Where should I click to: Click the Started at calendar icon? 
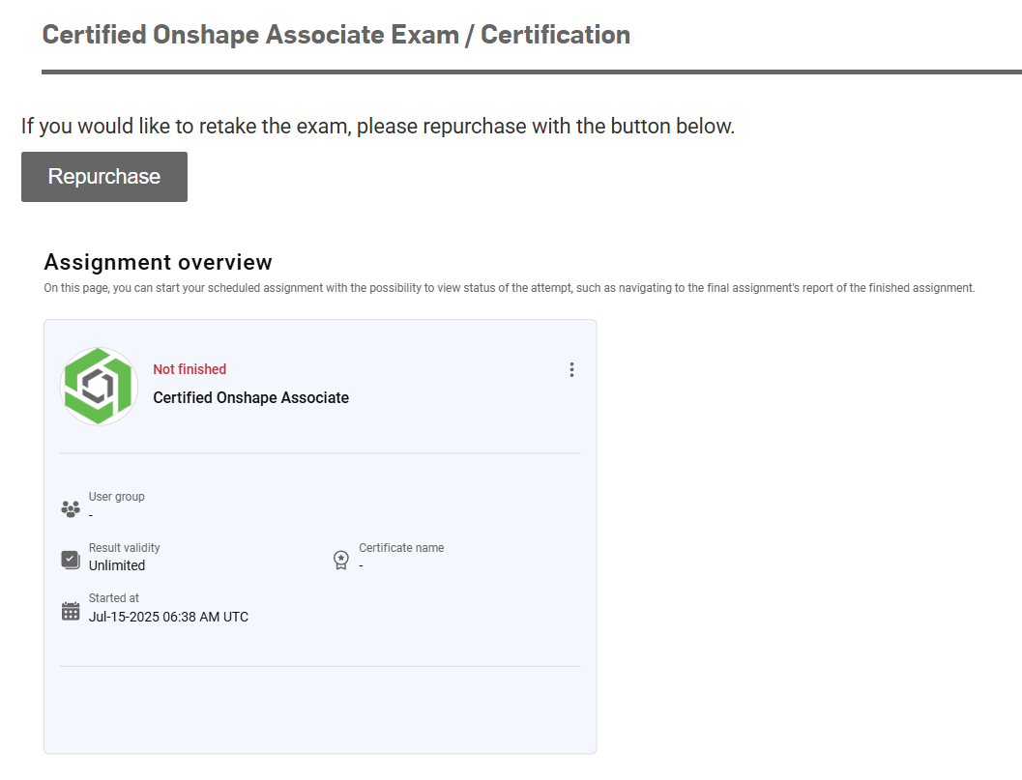pyautogui.click(x=71, y=611)
